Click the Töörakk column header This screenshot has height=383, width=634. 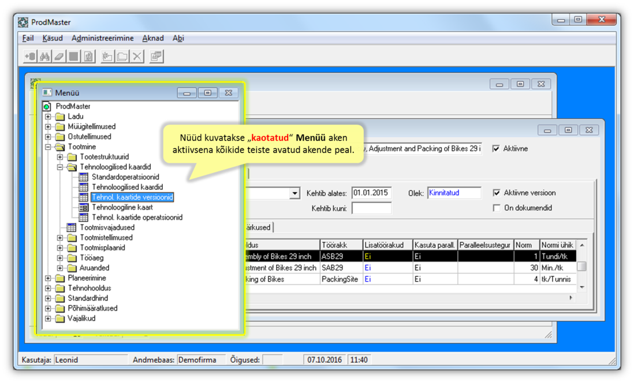(341, 245)
